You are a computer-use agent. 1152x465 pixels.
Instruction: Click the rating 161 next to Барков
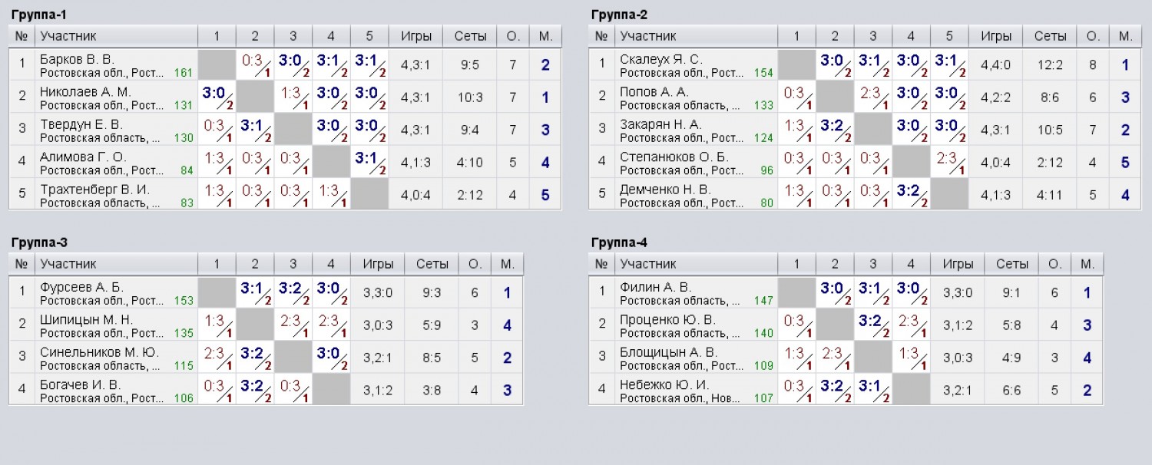(x=183, y=73)
